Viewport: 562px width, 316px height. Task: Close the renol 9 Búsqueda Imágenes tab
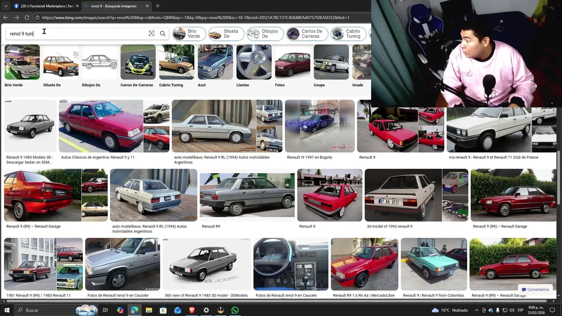[x=147, y=6]
